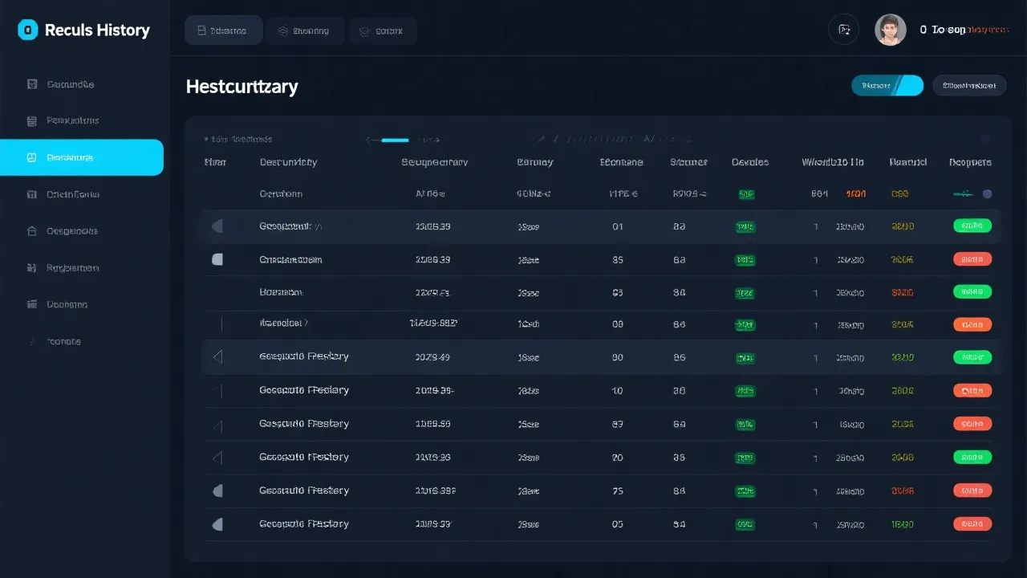Tick the square checkbox in the second table row
Viewport: 1027px width, 578px height.
click(x=217, y=260)
